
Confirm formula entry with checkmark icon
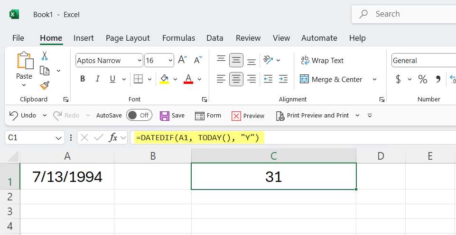(x=99, y=137)
